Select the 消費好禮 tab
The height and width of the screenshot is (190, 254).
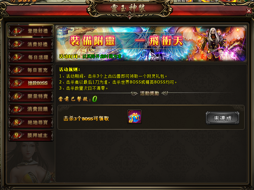click(31, 44)
